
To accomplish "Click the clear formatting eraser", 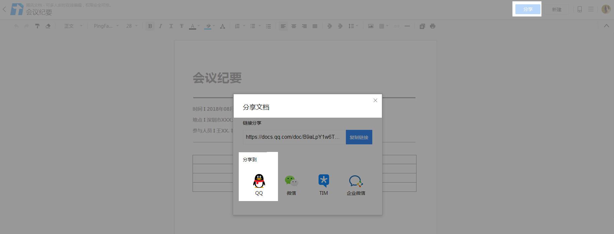I will [x=48, y=26].
